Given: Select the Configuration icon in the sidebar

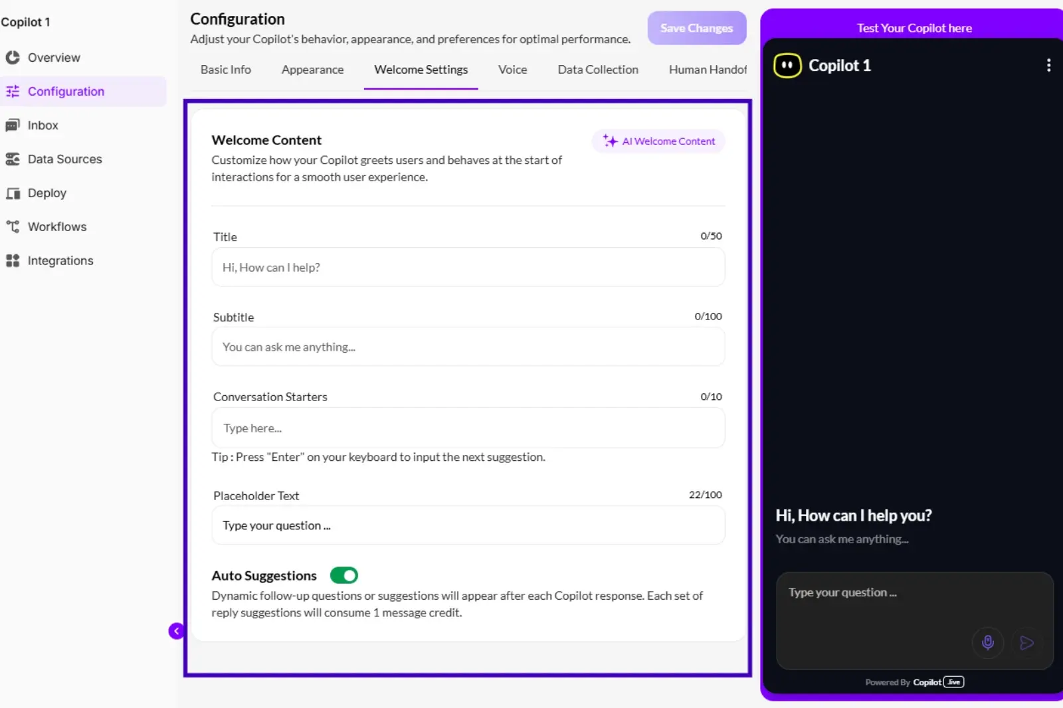Looking at the screenshot, I should (13, 91).
